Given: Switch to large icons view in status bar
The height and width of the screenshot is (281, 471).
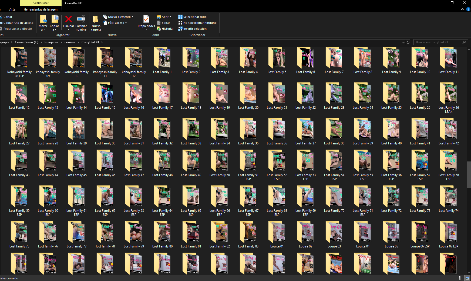Looking at the screenshot, I should [467, 278].
